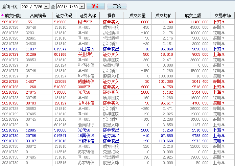Click security code 123088
Screen dimensions: 235x166
click(x=60, y=81)
